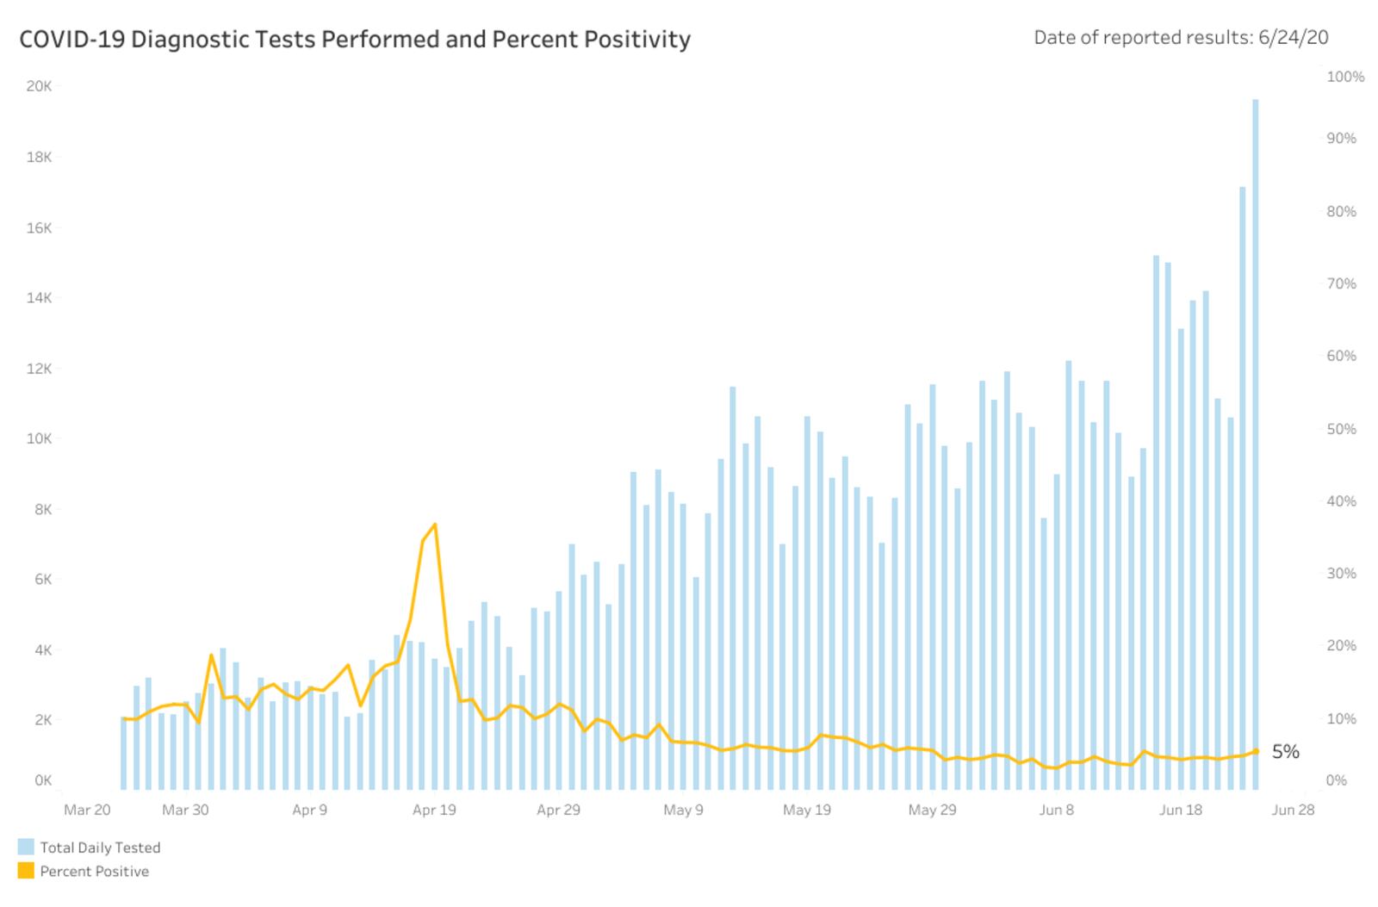1378x907 pixels.
Task: Click the 10K label on left axis
Action: tap(39, 438)
